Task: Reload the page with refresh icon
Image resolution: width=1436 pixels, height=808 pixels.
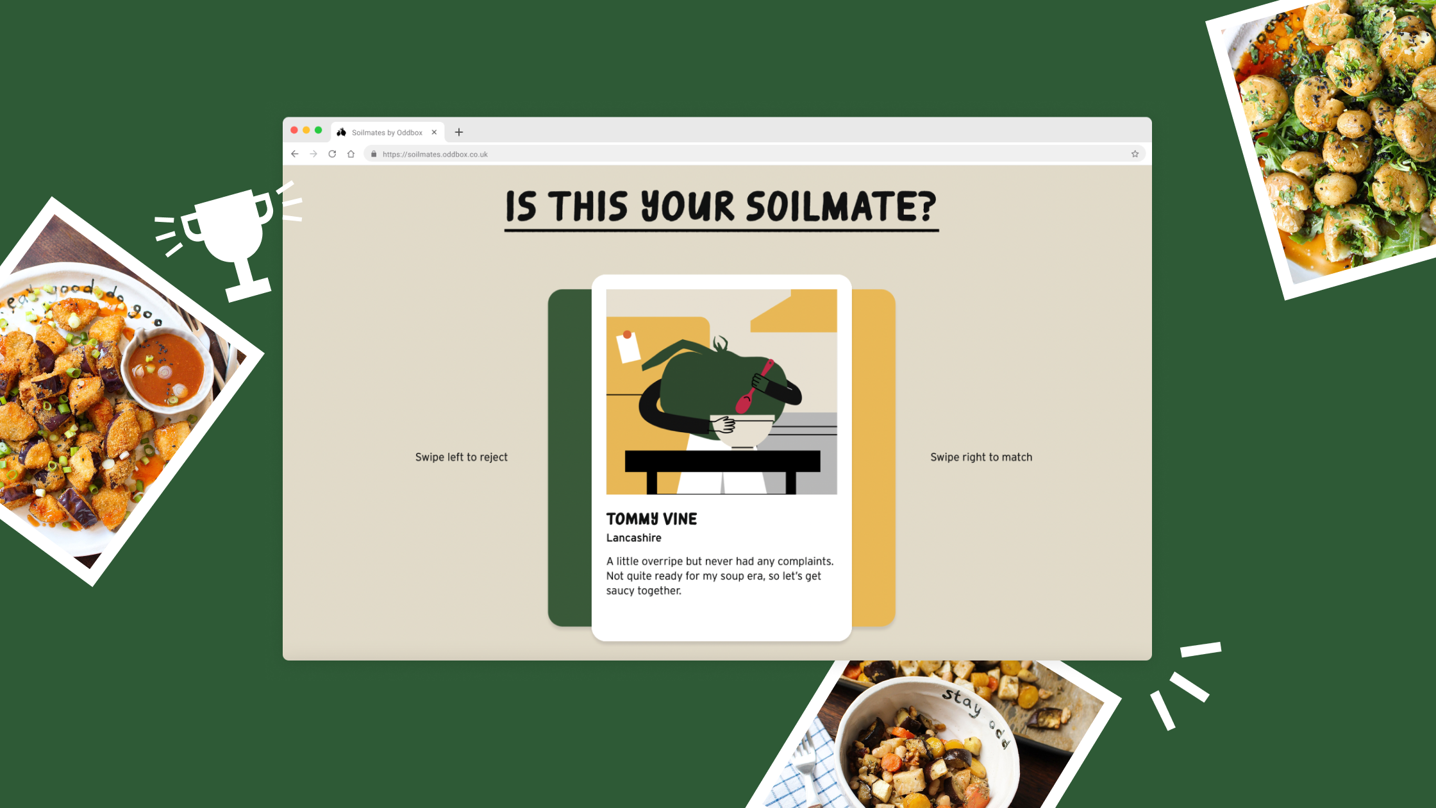Action: [x=332, y=154]
